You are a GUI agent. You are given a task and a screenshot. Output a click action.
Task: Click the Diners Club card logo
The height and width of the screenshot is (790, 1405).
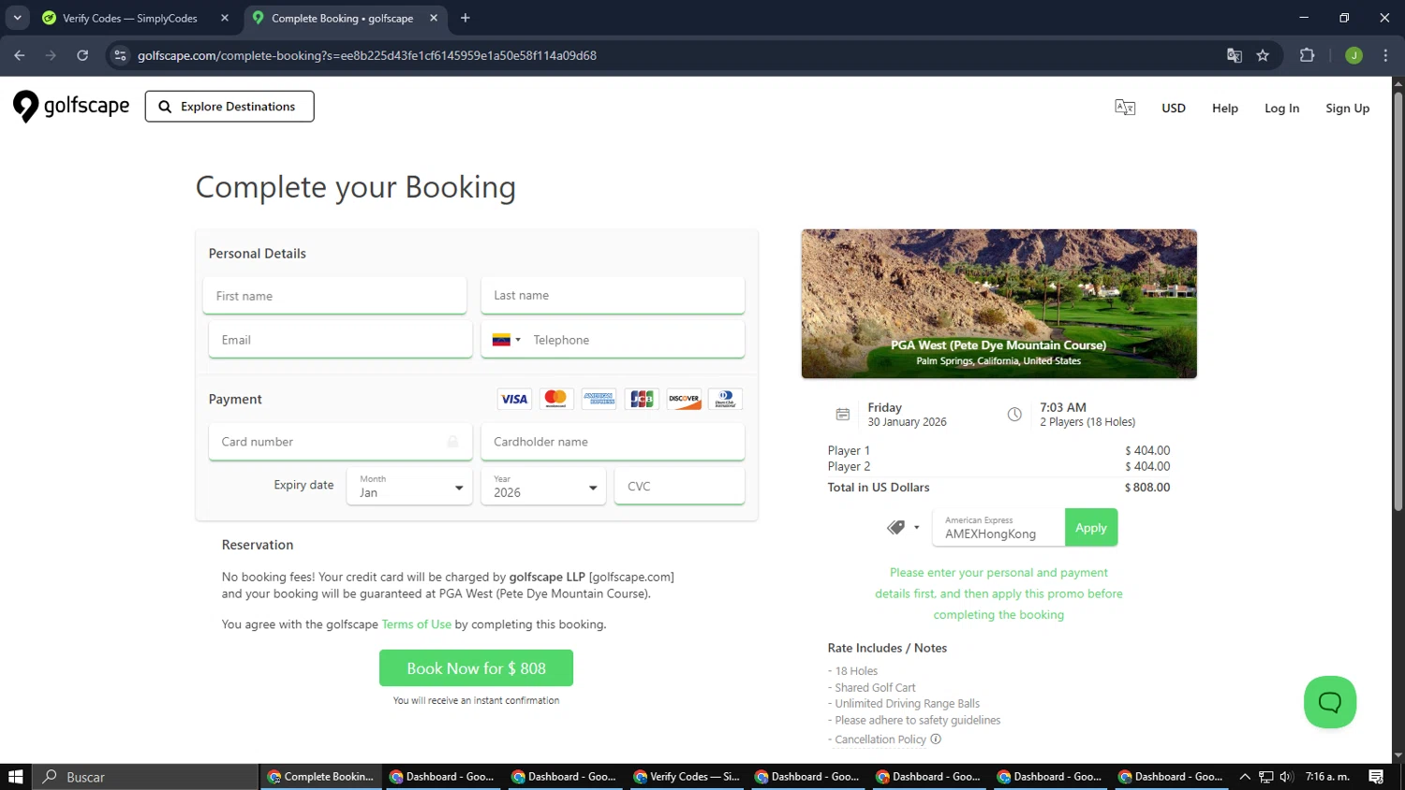point(725,399)
